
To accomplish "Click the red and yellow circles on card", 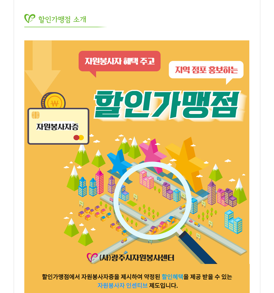I will (79, 138).
